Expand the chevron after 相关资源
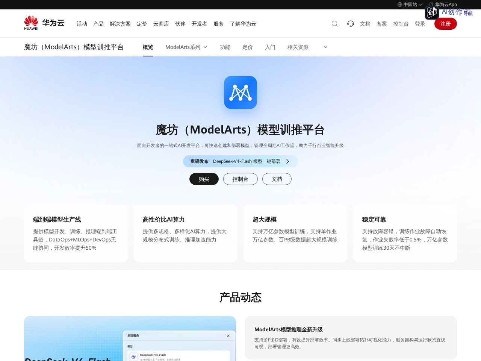The image size is (481, 361). (x=325, y=47)
